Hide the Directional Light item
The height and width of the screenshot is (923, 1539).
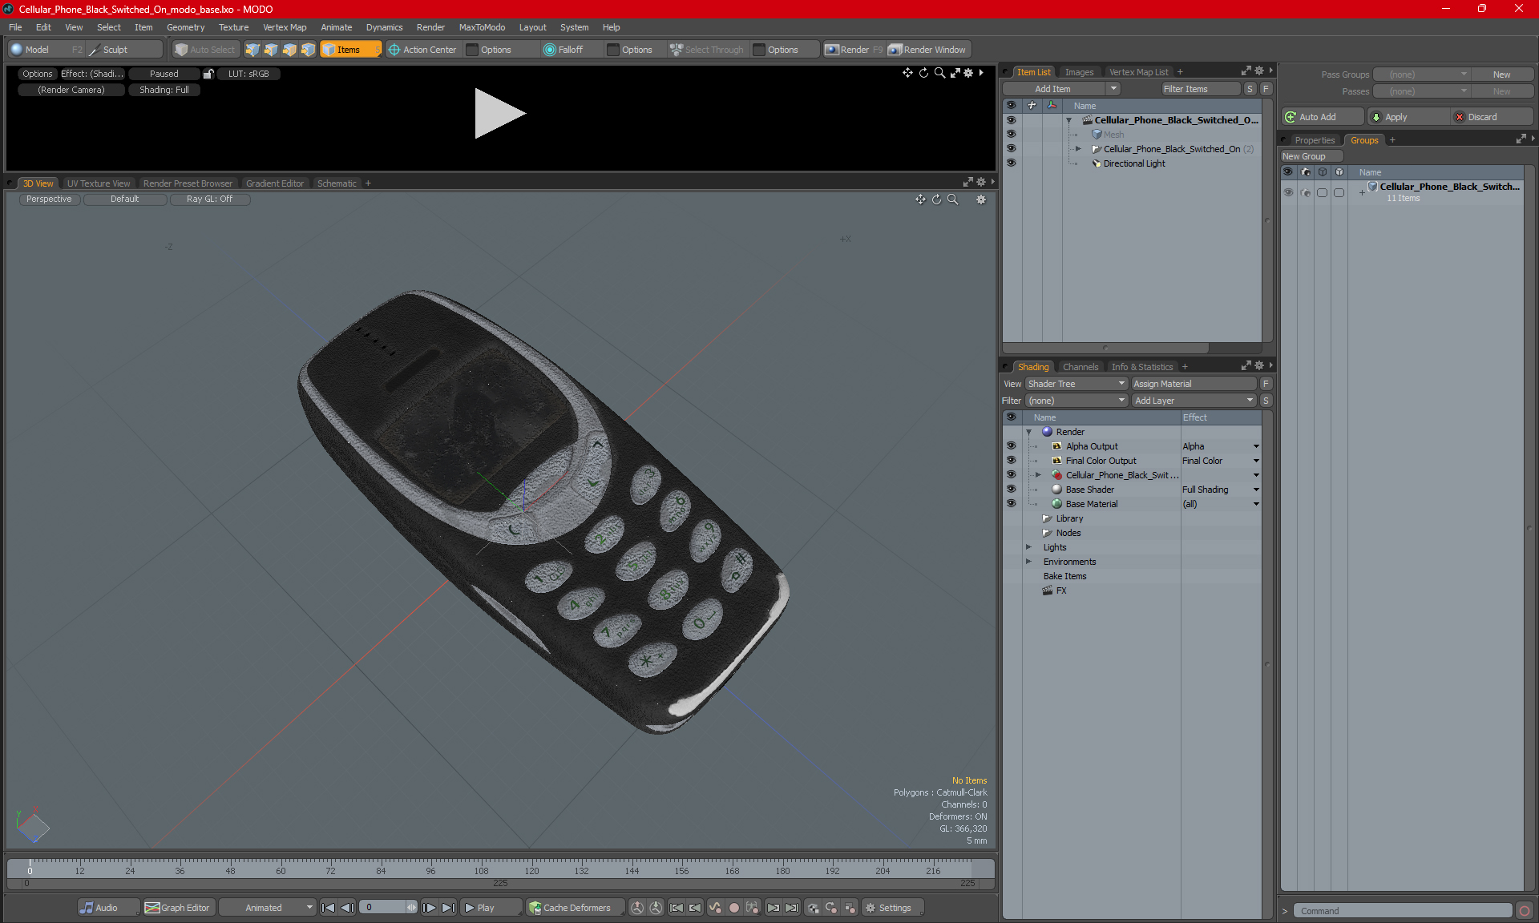click(1011, 163)
